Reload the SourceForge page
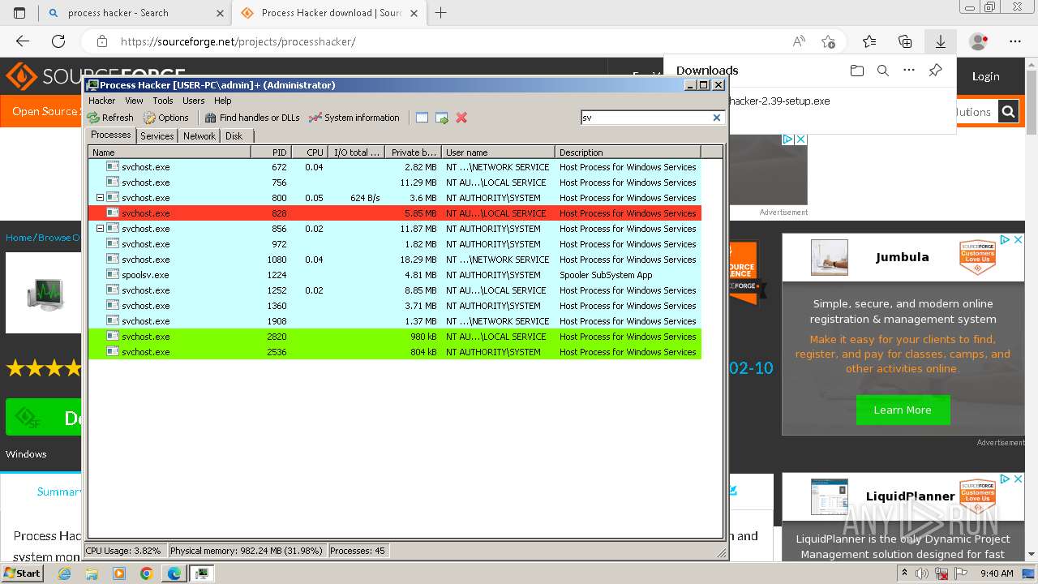 click(x=58, y=41)
